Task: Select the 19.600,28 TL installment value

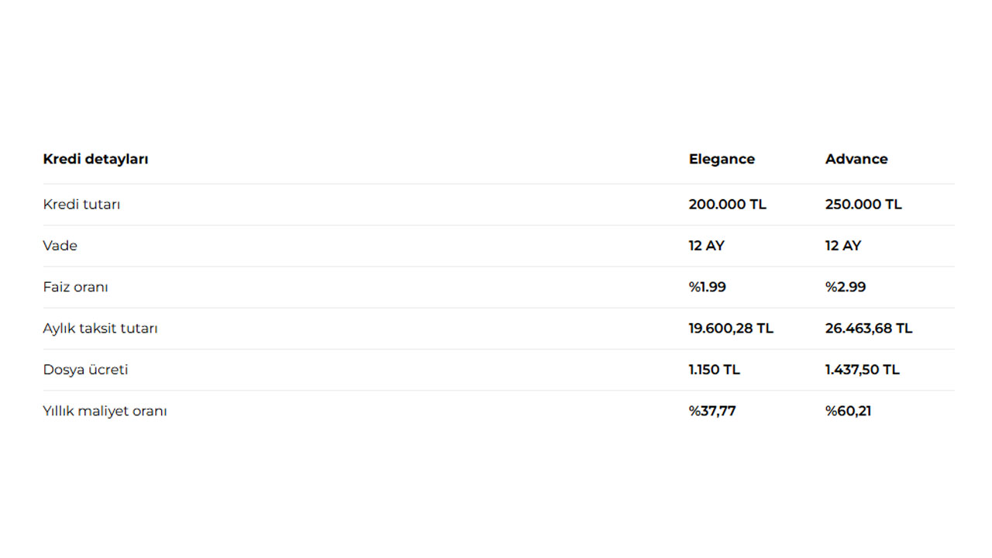Action: pos(731,329)
